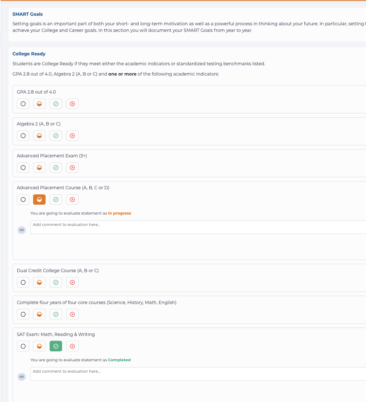Reject Advanced Placement Exam with red X
This screenshot has height=402, width=366.
pyautogui.click(x=72, y=168)
